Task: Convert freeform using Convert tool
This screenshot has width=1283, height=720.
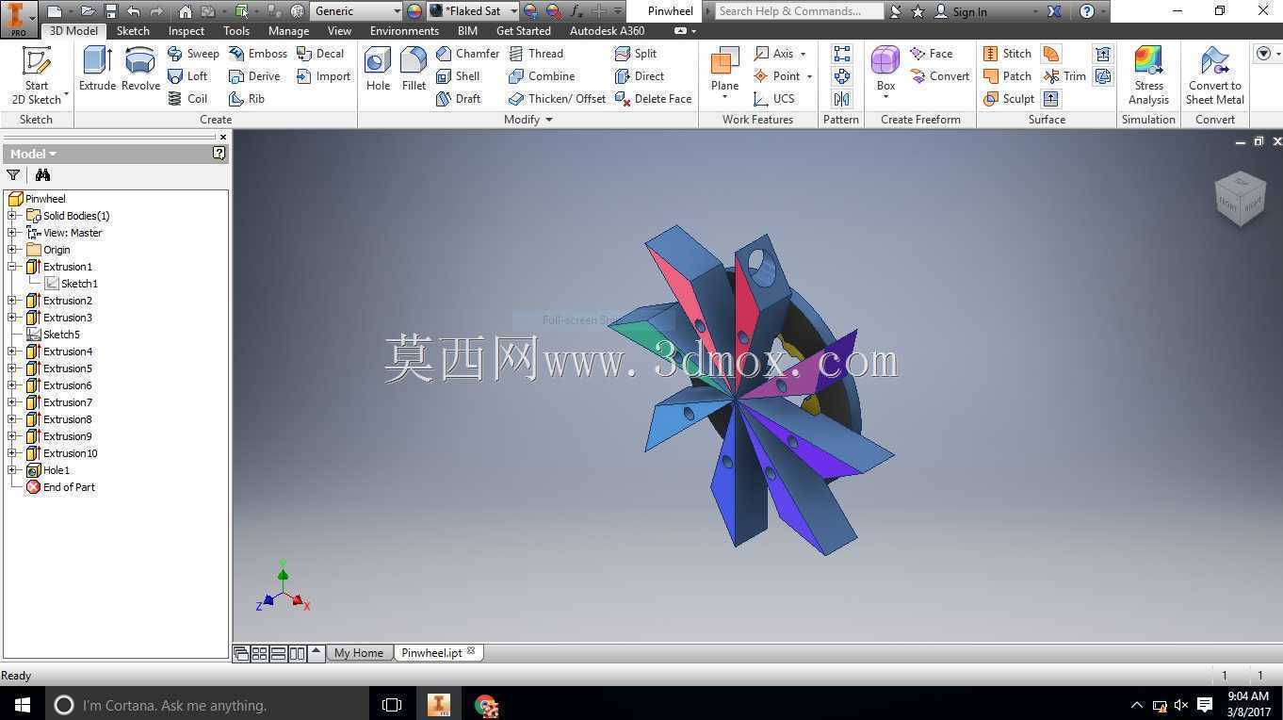Action: [940, 76]
